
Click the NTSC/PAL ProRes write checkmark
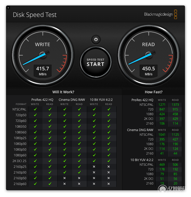coord(35,109)
